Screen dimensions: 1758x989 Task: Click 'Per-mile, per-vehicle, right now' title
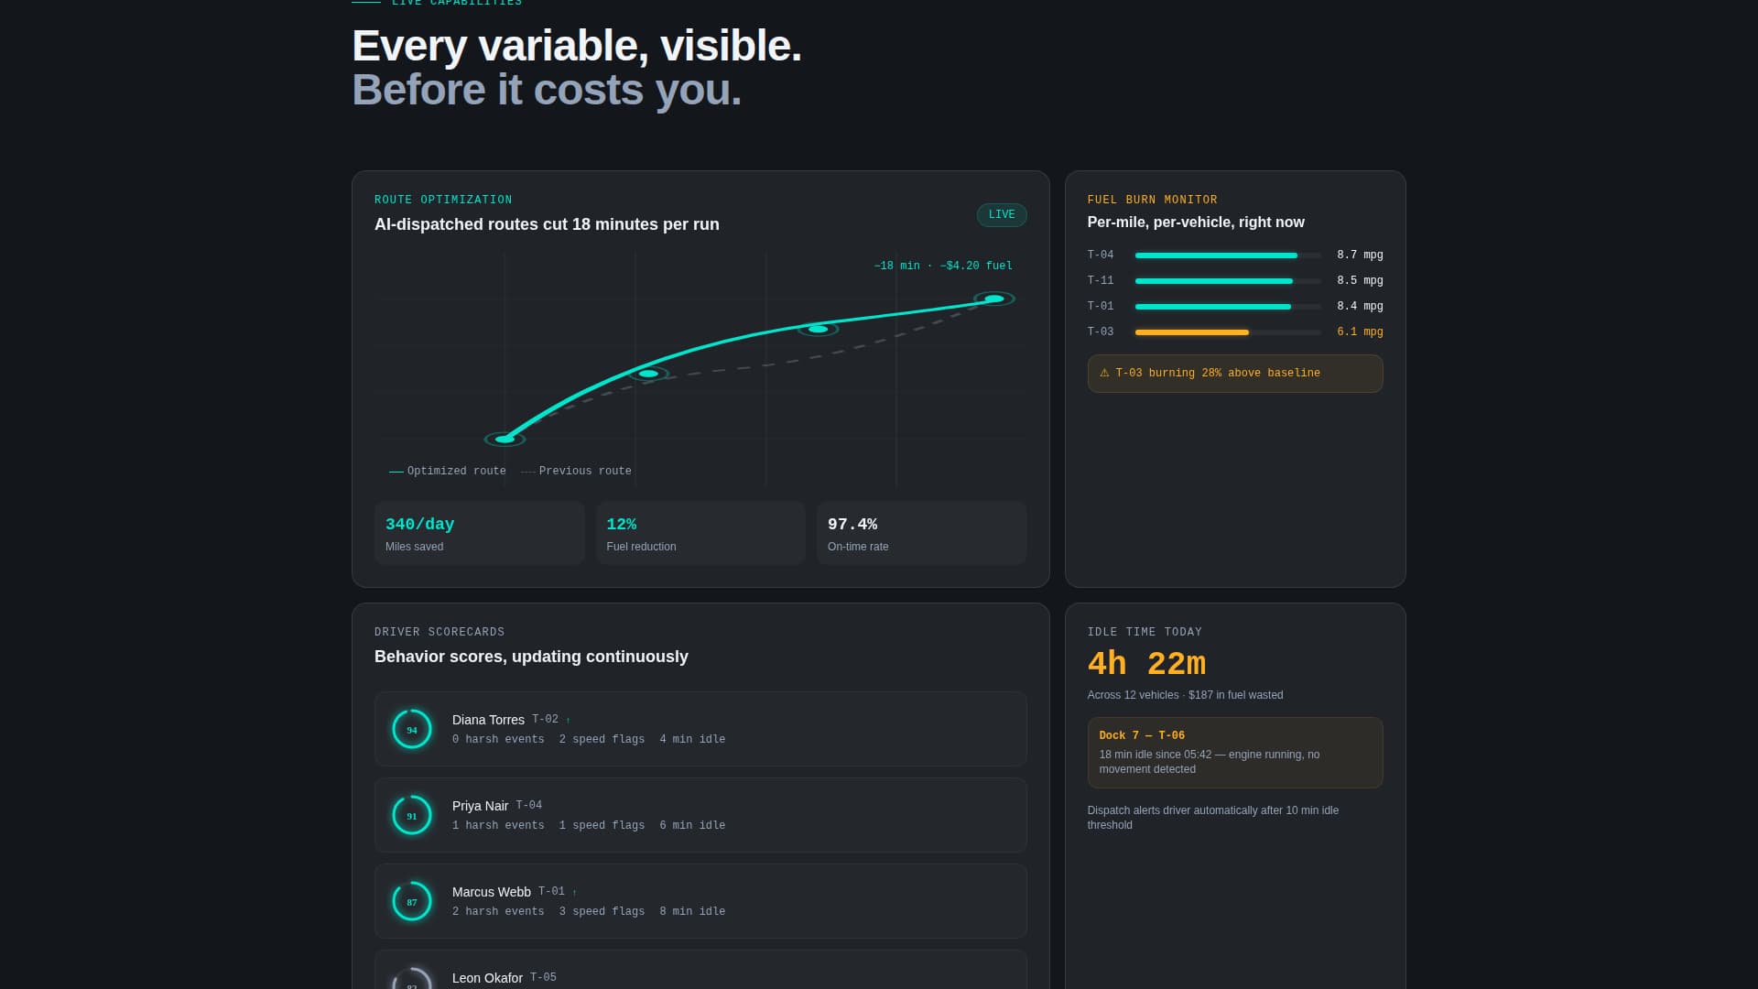click(1196, 223)
